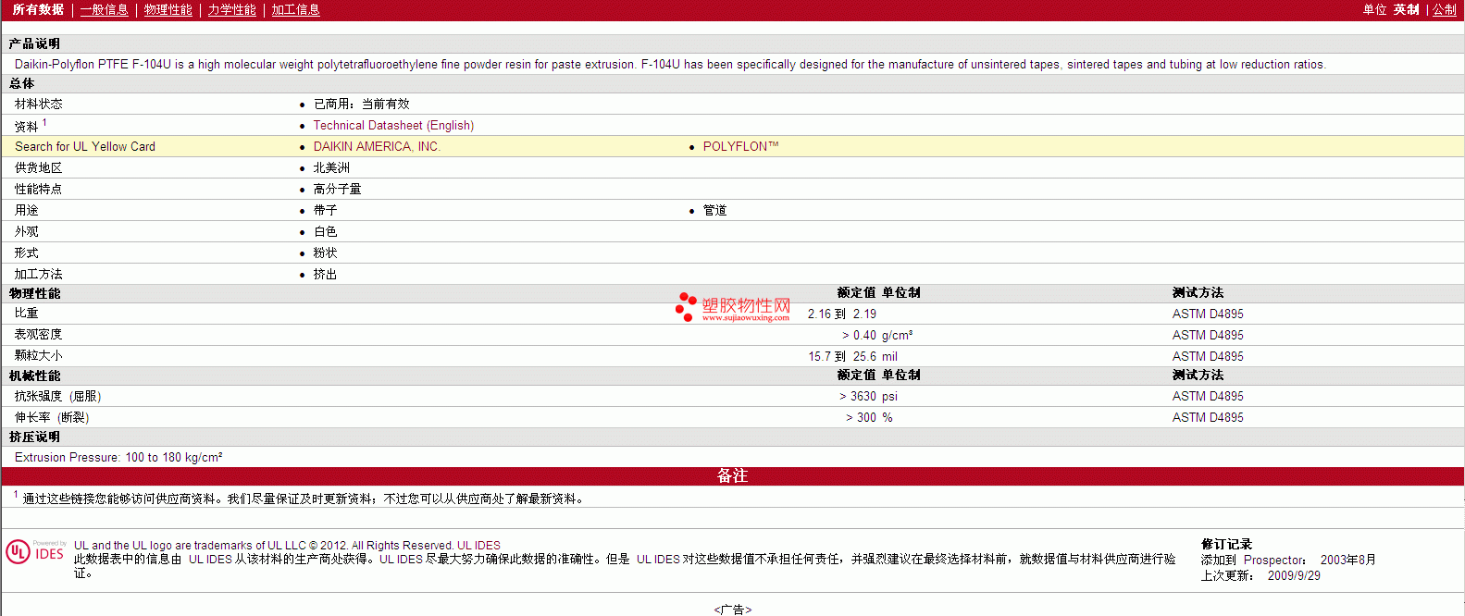1465x616 pixels.
Task: Click the 高分子量 value
Action: point(337,189)
